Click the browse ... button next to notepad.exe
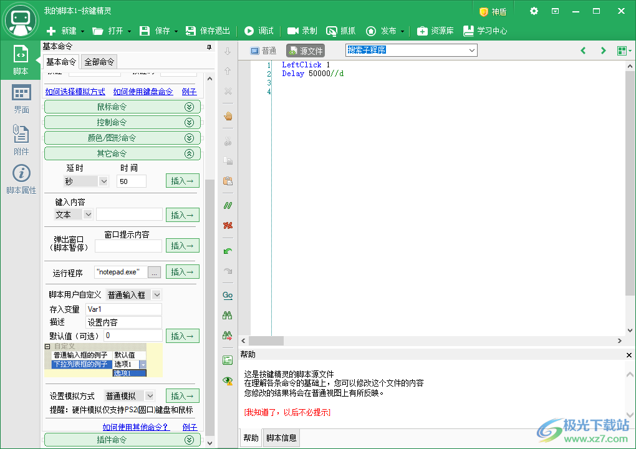The height and width of the screenshot is (449, 636). [154, 272]
